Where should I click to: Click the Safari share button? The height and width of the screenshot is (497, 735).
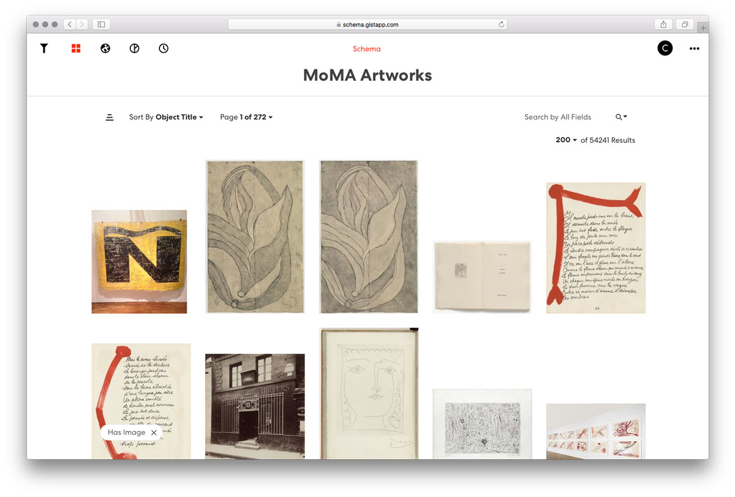point(663,24)
